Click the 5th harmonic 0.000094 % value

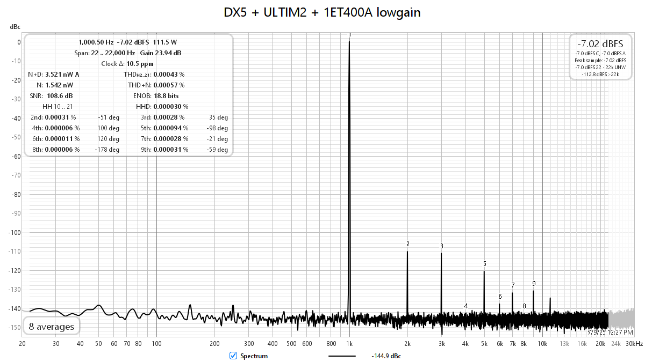point(171,128)
